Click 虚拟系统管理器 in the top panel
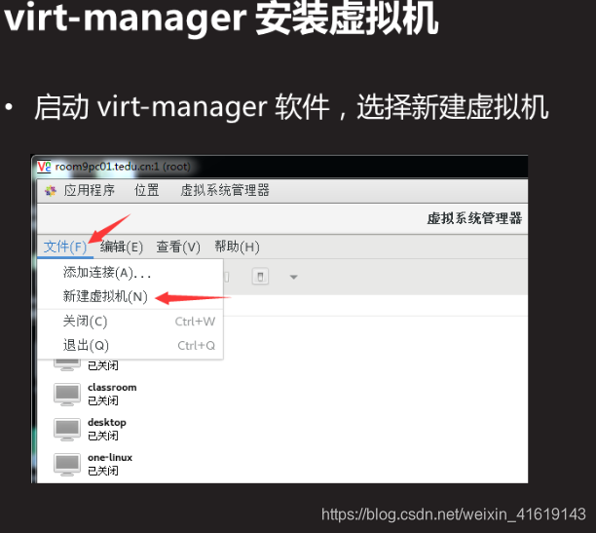The image size is (596, 533). coord(225,190)
